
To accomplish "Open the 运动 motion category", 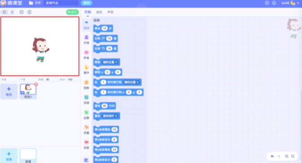I will [x=86, y=25].
